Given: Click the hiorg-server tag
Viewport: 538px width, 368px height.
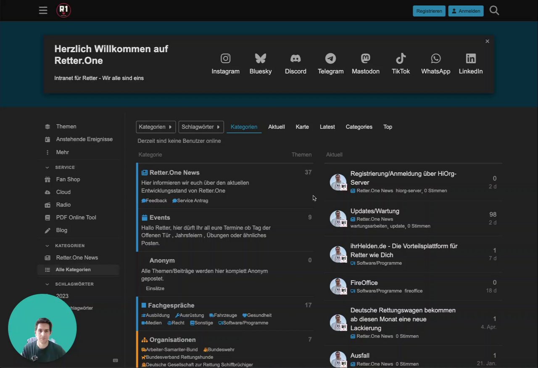Looking at the screenshot, I should (x=409, y=191).
